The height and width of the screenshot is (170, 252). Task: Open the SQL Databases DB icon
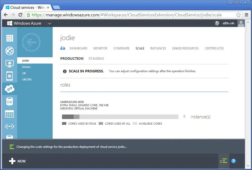(x=9, y=101)
